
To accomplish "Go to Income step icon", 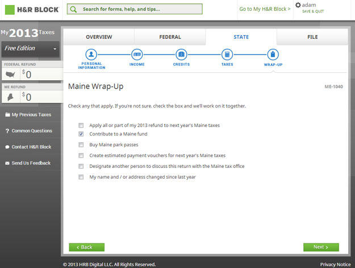I will 137,55.
